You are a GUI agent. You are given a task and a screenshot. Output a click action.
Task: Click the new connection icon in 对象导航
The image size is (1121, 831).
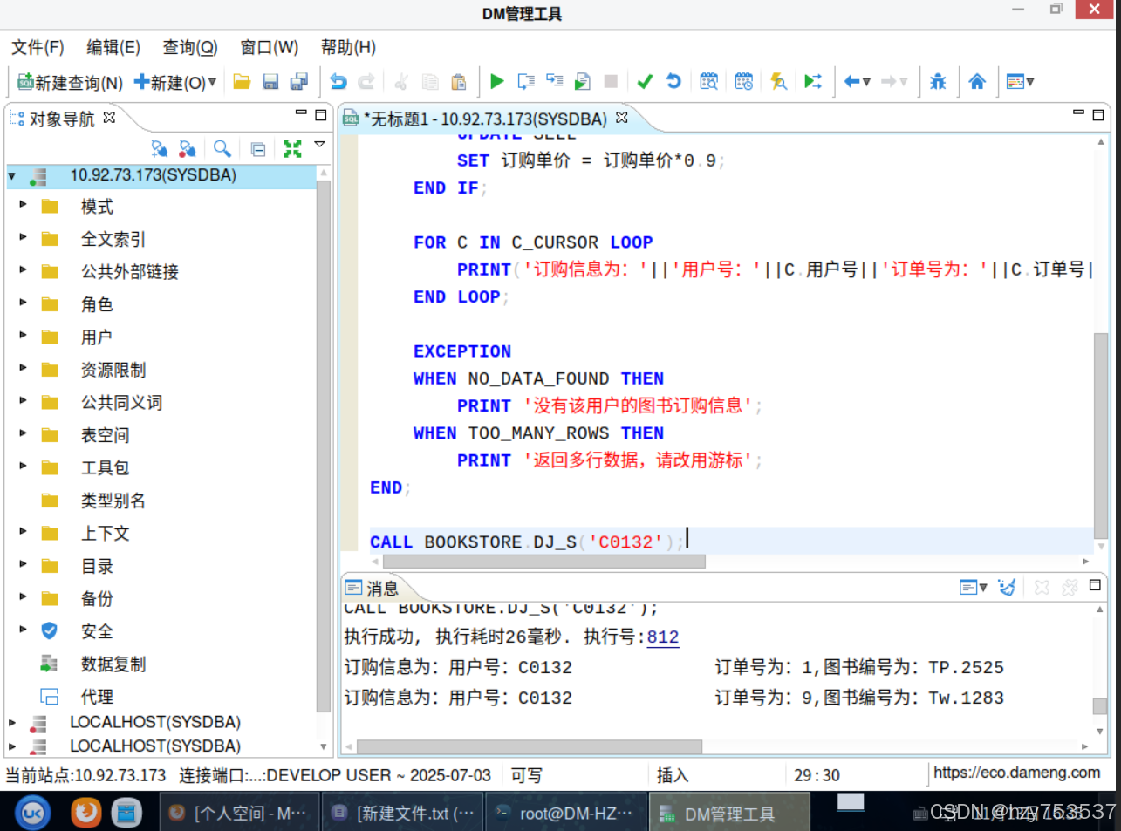tap(159, 149)
